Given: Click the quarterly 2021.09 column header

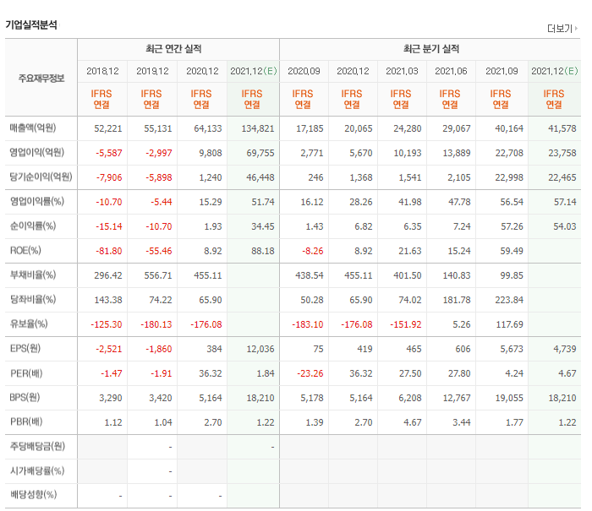Looking at the screenshot, I should [x=502, y=71].
